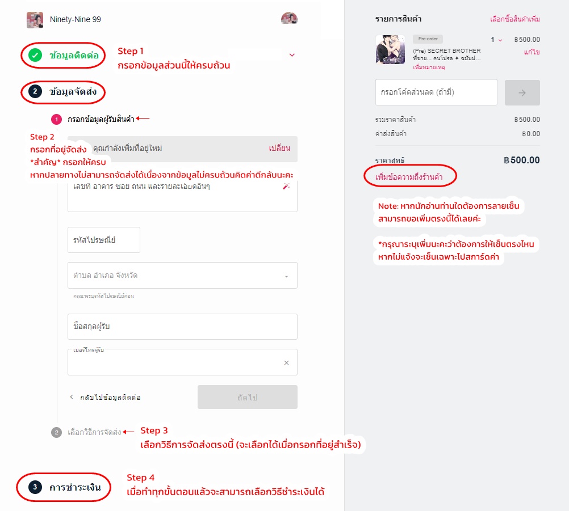Click the green checkmark beside ข้อมูลติดต่อ
This screenshot has width=569, height=511.
pyautogui.click(x=35, y=55)
